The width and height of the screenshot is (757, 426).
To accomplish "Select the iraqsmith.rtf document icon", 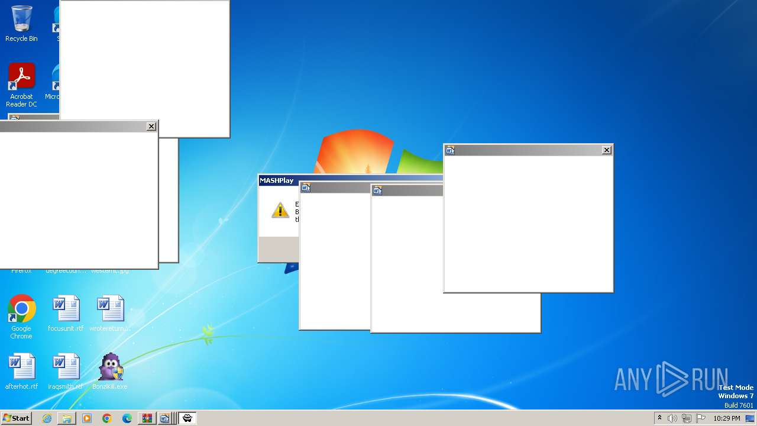I will (x=66, y=372).
